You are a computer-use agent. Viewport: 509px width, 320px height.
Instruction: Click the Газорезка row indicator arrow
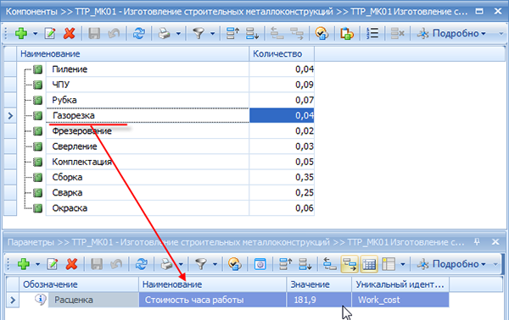[10, 115]
